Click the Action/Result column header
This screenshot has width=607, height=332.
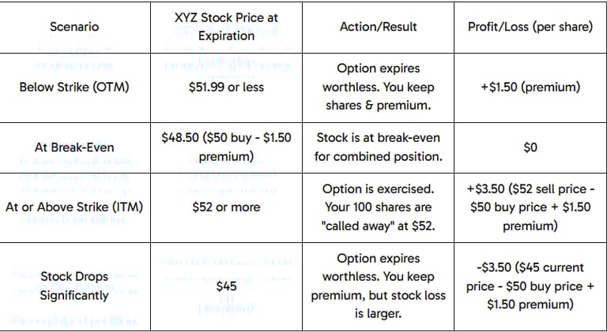[379, 27]
